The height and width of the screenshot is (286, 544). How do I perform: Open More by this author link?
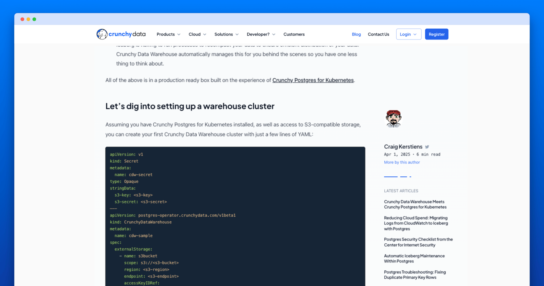pyautogui.click(x=402, y=162)
